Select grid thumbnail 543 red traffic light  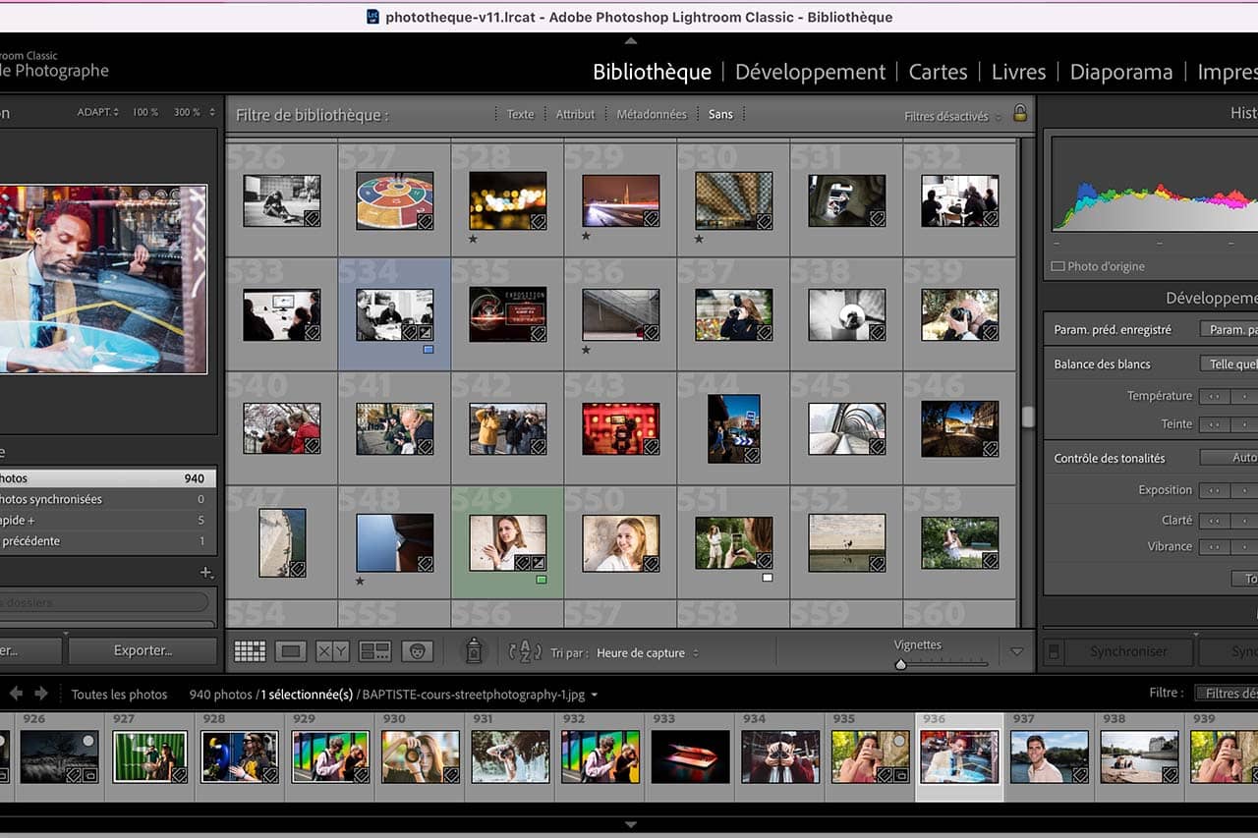(x=620, y=428)
